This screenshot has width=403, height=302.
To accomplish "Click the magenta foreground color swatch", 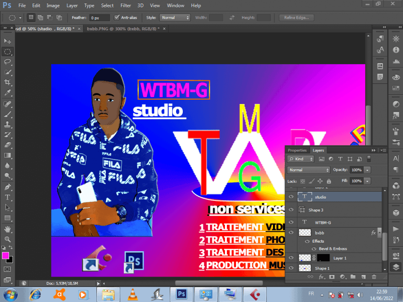I will point(5,256).
